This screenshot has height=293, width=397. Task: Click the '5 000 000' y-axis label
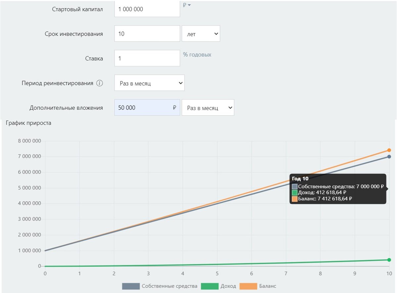tap(30, 188)
